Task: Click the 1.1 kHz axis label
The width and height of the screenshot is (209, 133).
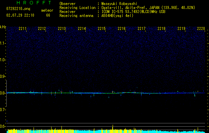Action: 3,43
